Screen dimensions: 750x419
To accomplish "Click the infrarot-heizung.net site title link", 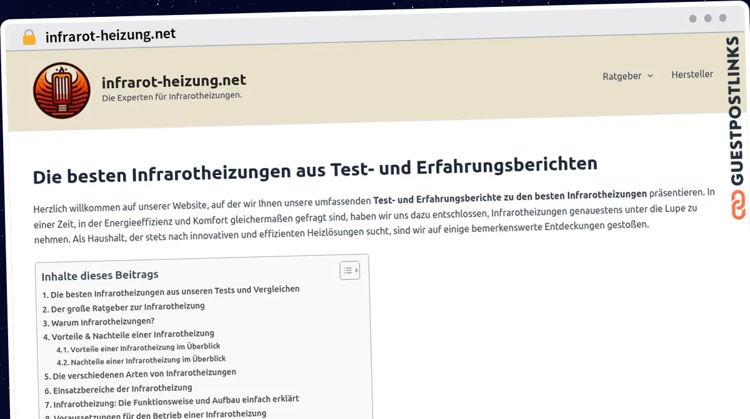I will (174, 80).
